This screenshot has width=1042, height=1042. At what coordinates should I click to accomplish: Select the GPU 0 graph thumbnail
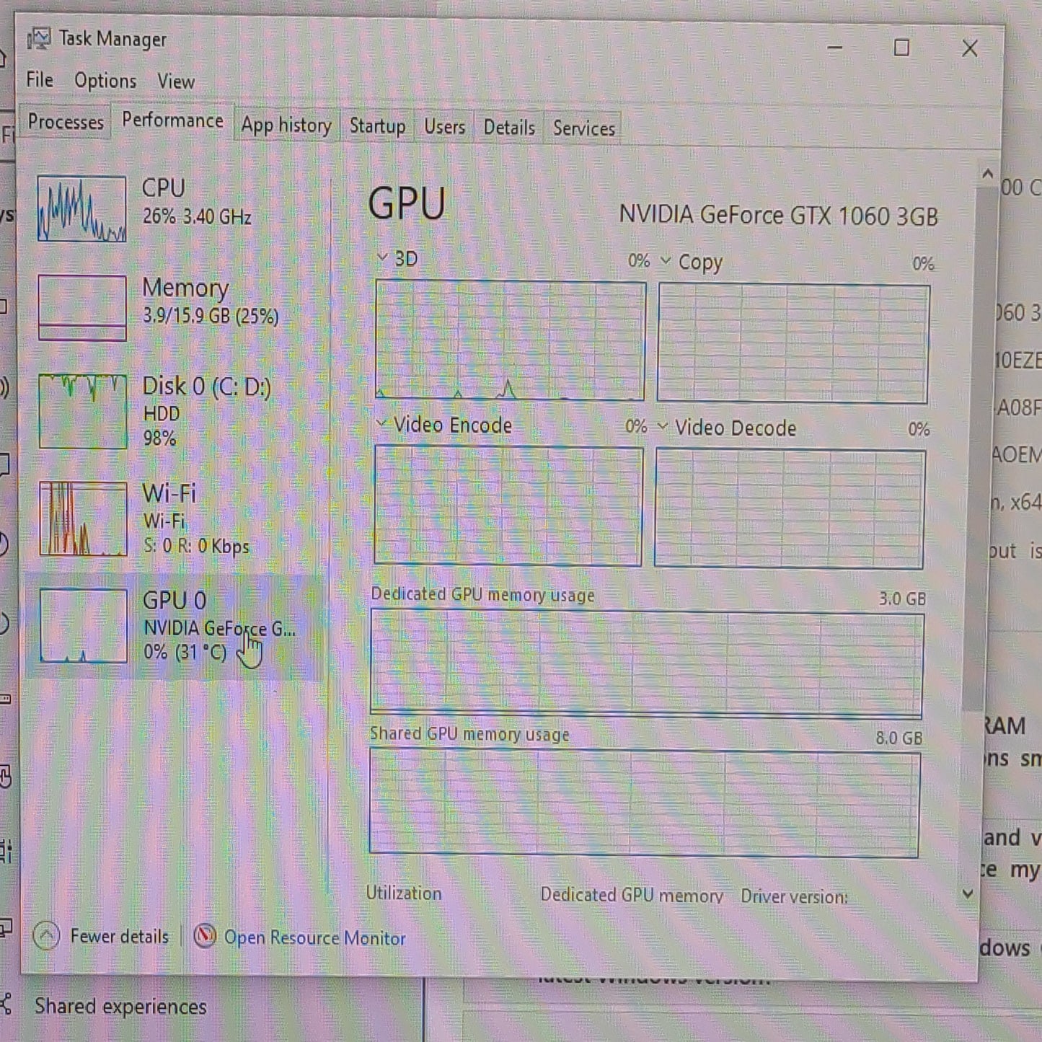[x=84, y=625]
